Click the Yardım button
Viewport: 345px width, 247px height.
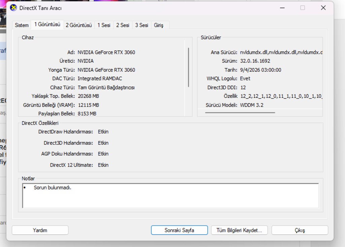coord(40,230)
